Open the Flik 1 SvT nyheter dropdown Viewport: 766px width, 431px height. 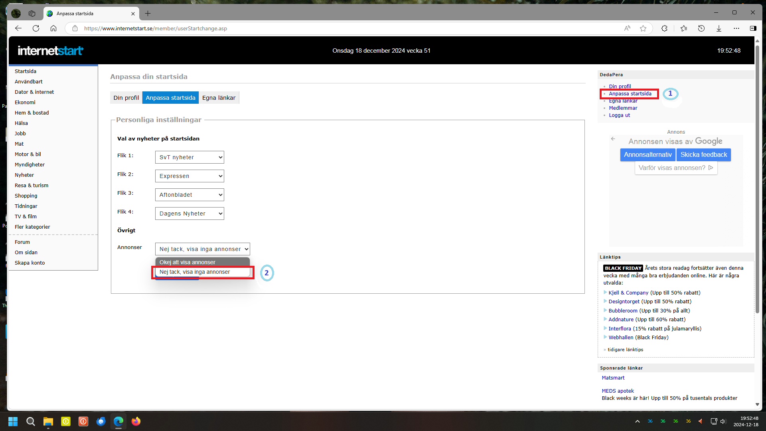pyautogui.click(x=190, y=157)
